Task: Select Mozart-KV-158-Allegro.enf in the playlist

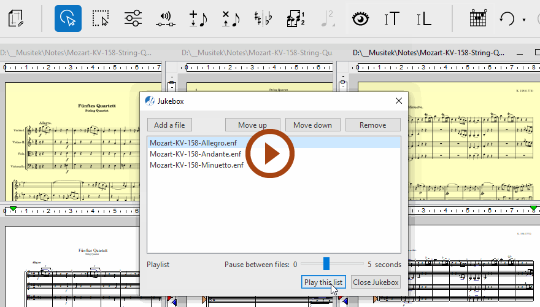Action: click(274, 142)
